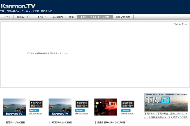Click the 関門テレビ公式番組 heading
This screenshot has height=126, width=190.
point(16,123)
